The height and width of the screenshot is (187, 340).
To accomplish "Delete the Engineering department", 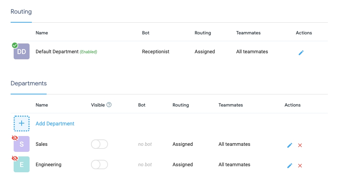I will 300,165.
